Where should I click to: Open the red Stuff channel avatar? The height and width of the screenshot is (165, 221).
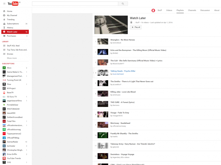153,10
